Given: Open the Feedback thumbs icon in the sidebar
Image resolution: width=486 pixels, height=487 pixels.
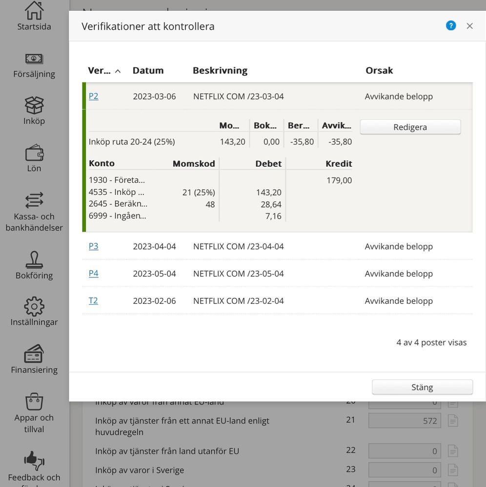Looking at the screenshot, I should click(34, 461).
